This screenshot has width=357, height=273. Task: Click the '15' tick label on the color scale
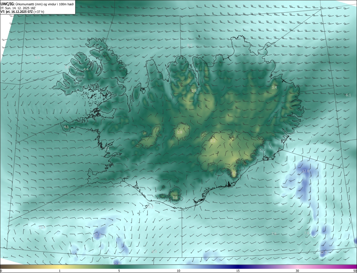pos(238,271)
